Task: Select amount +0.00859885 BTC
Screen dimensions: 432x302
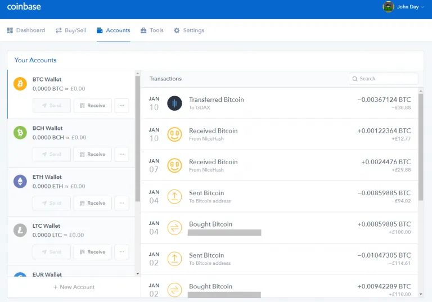Action: (384, 224)
